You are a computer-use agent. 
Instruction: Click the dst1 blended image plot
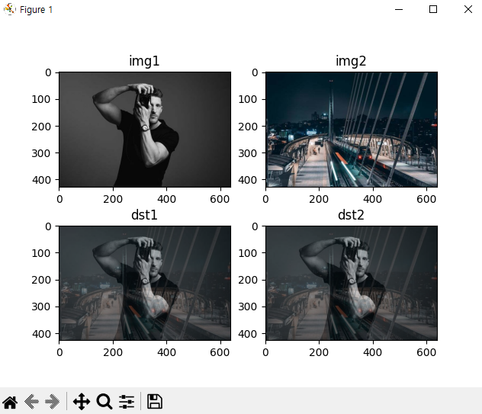point(145,283)
